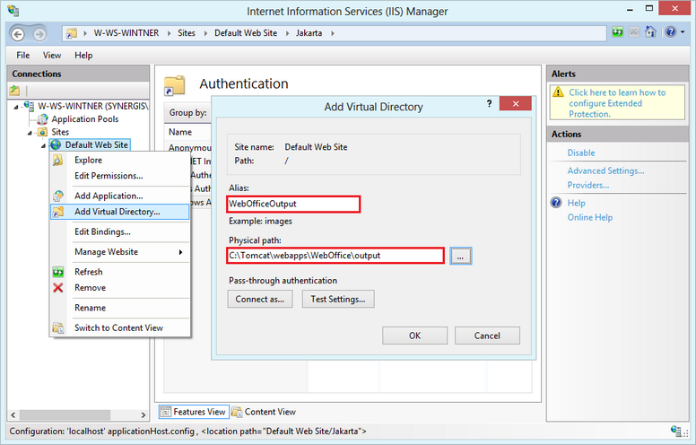Click the blue Help icon in toolbar
This screenshot has height=445, width=696.
[671, 32]
